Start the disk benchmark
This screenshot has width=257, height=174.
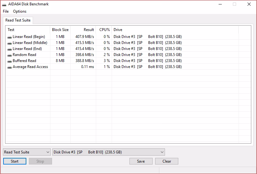[x=15, y=161]
